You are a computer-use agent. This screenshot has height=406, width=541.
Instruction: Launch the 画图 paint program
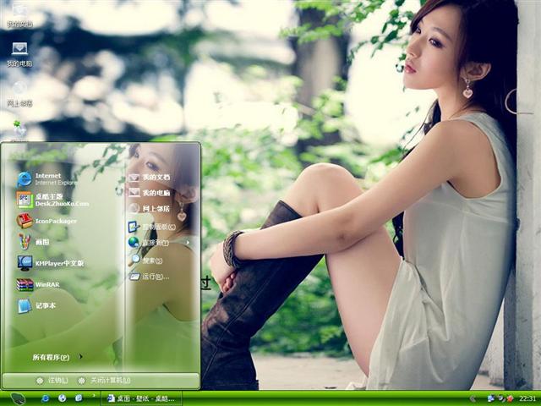click(x=34, y=242)
